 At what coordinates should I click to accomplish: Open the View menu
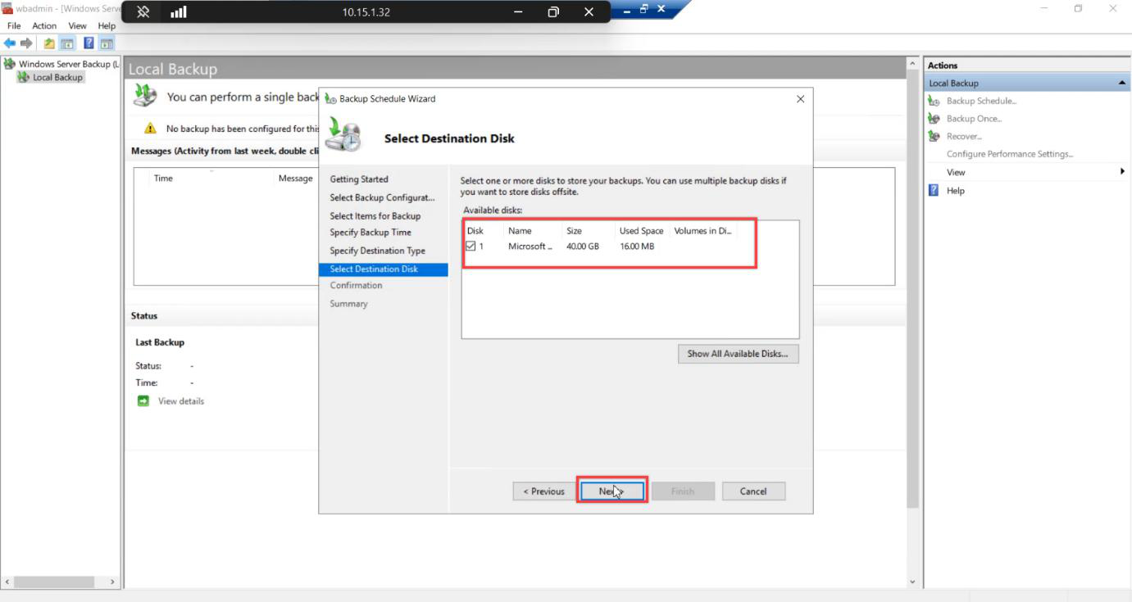77,26
